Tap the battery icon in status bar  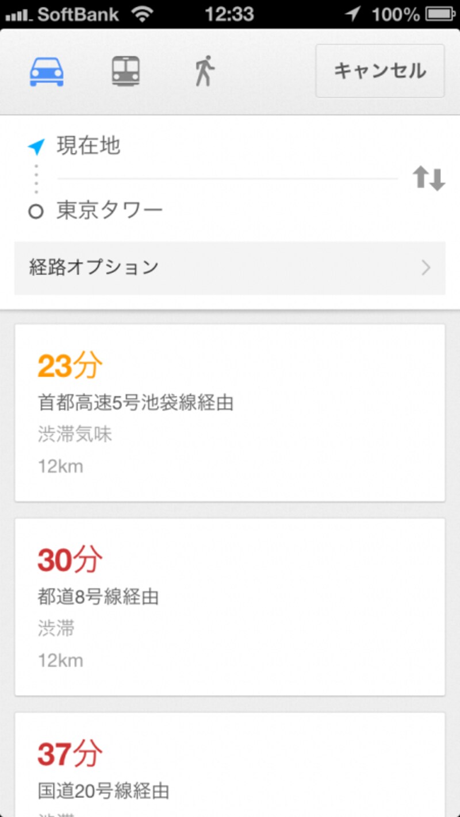(440, 14)
